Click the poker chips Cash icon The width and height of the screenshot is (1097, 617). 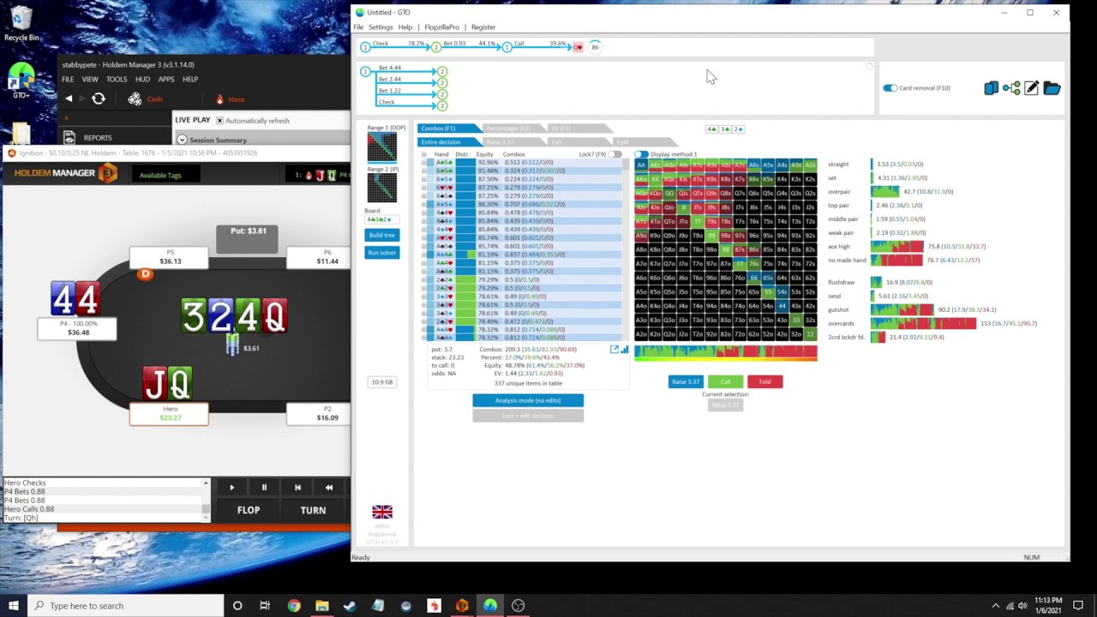point(135,99)
